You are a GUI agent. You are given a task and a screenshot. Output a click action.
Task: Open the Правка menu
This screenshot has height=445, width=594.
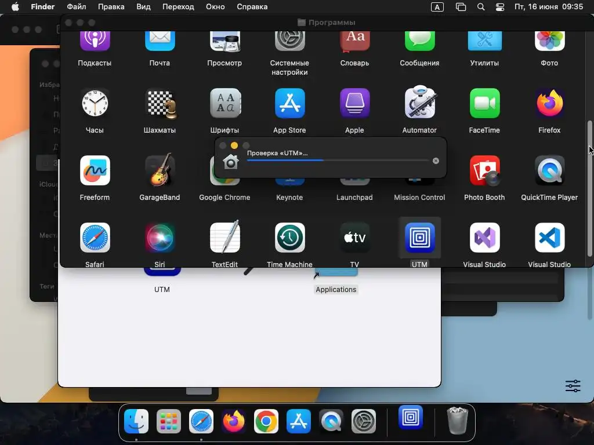[x=111, y=7]
